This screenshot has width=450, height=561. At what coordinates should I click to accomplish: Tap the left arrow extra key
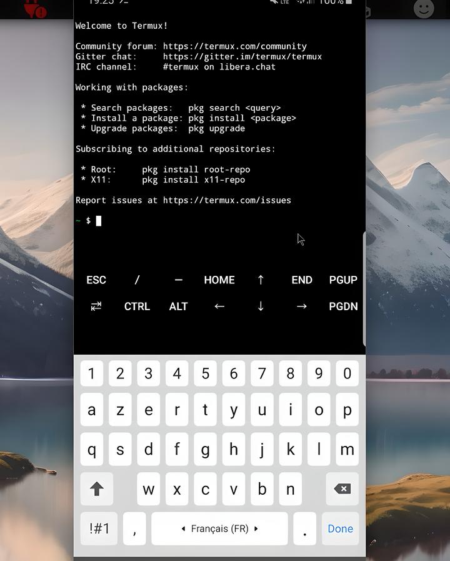(x=219, y=306)
